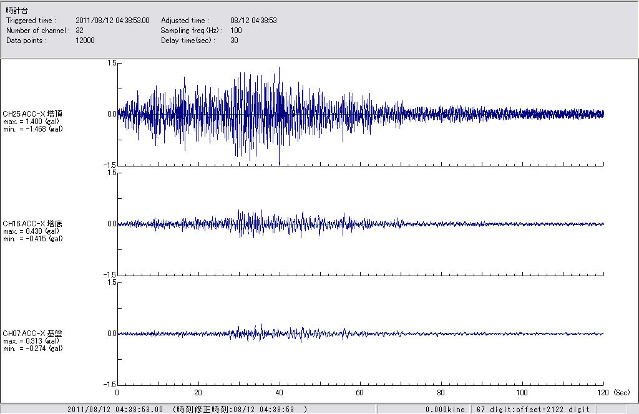This screenshot has width=639, height=414.
Task: Click the CH16 min. = -0.415 (gal) reading
Action: point(32,238)
